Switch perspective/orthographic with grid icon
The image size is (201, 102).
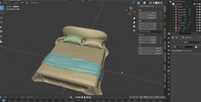click(134, 30)
